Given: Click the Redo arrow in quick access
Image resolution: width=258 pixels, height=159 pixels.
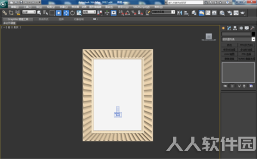Looking at the screenshot, I should 33,2.
